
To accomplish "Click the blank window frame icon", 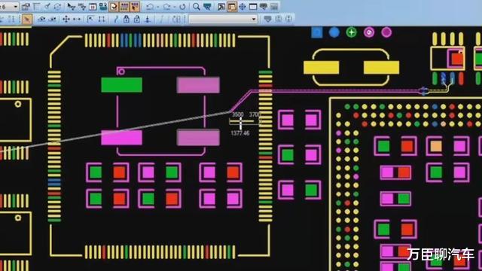I will point(253,7).
